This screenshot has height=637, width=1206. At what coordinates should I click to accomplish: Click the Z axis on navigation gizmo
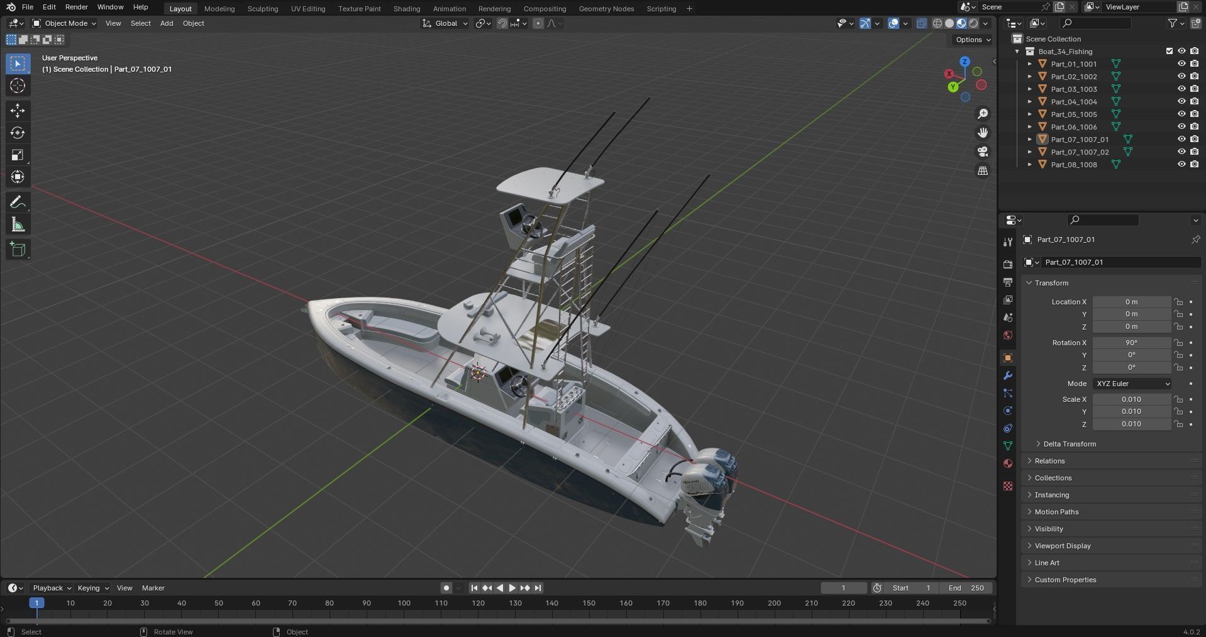tap(965, 62)
